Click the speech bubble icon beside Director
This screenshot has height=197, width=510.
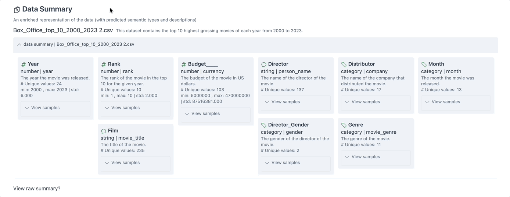point(264,64)
